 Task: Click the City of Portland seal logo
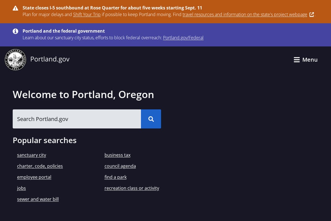click(x=16, y=60)
